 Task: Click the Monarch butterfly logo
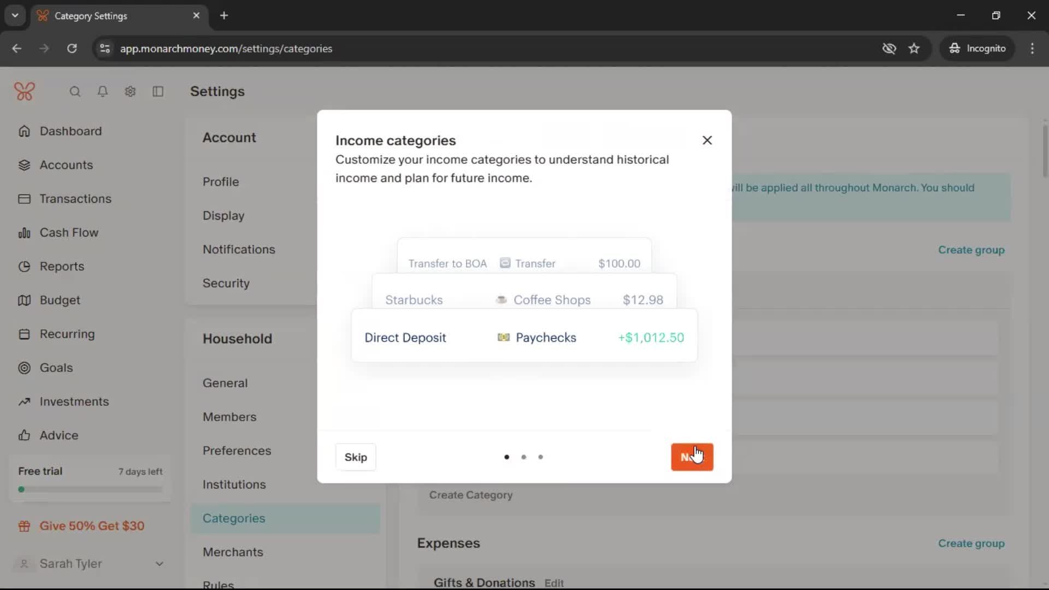coord(25,91)
